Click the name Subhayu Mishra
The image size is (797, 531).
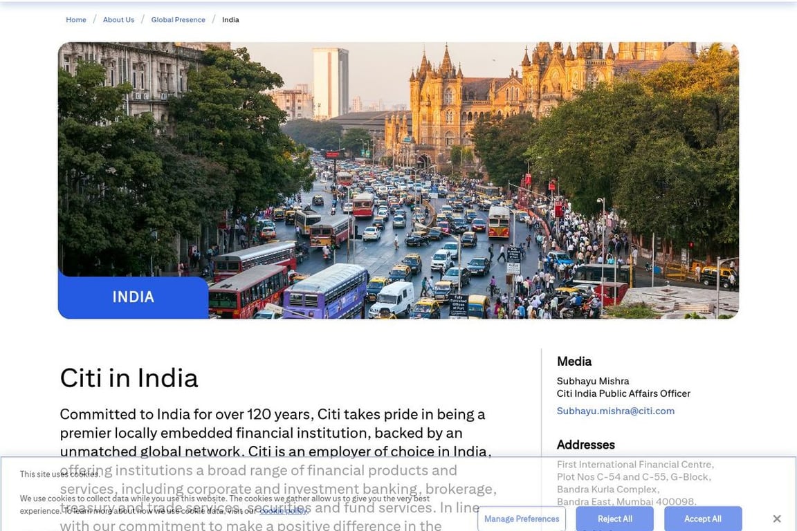tap(593, 381)
